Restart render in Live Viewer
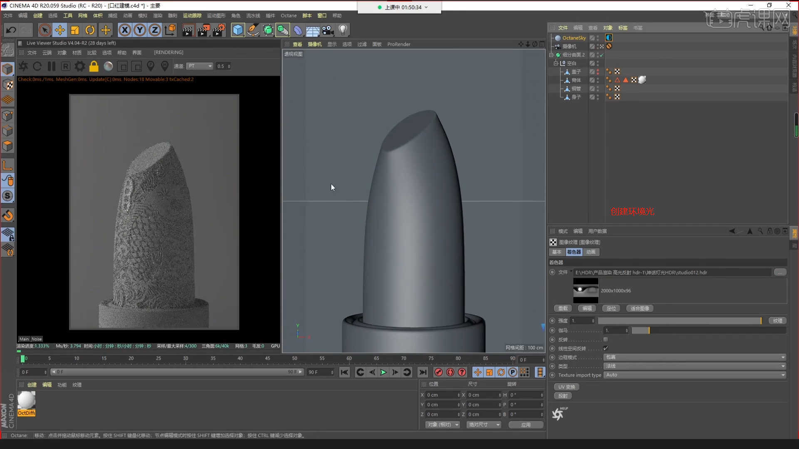Image resolution: width=799 pixels, height=449 pixels. (37, 66)
